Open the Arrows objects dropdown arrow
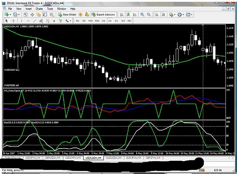The width and height of the screenshot is (237, 174). (x=71, y=21)
